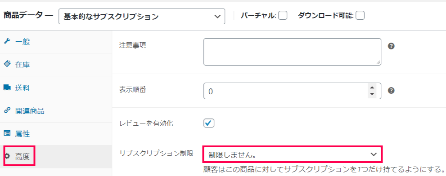Screen dimensions: 446x176
Task: Open the 基本的なサブスクリプション product type dropdown
Action: click(142, 17)
